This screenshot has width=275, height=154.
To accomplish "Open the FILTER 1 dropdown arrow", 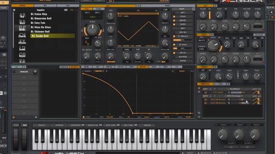I will tap(212, 35).
